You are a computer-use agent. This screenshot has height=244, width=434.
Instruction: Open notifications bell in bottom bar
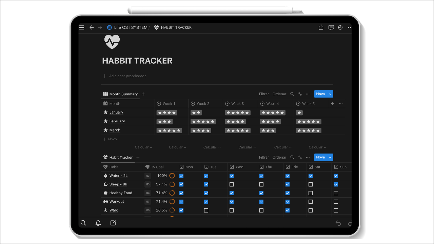pyautogui.click(x=98, y=223)
